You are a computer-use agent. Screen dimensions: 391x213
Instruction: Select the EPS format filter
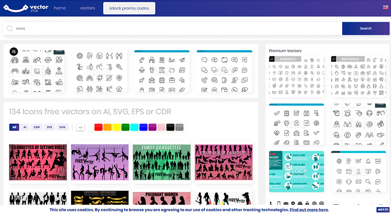pos(49,127)
